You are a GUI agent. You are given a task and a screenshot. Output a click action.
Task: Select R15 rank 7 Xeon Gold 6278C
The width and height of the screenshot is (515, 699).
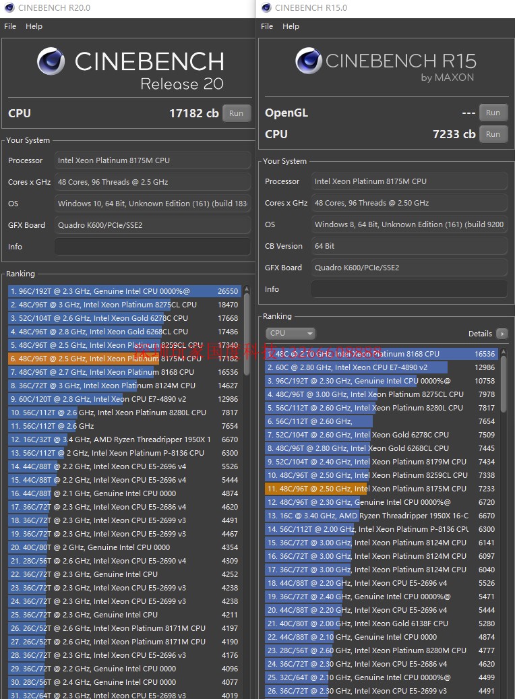point(382,435)
